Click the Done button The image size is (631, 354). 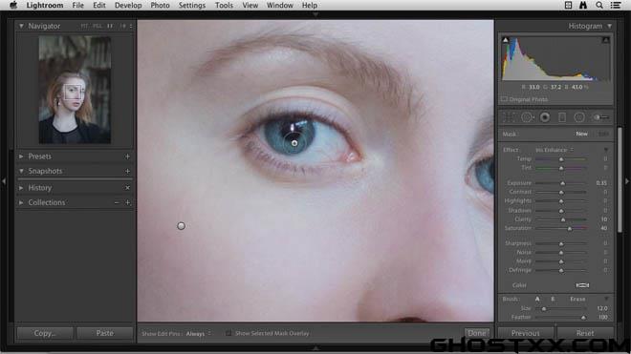[x=477, y=333]
